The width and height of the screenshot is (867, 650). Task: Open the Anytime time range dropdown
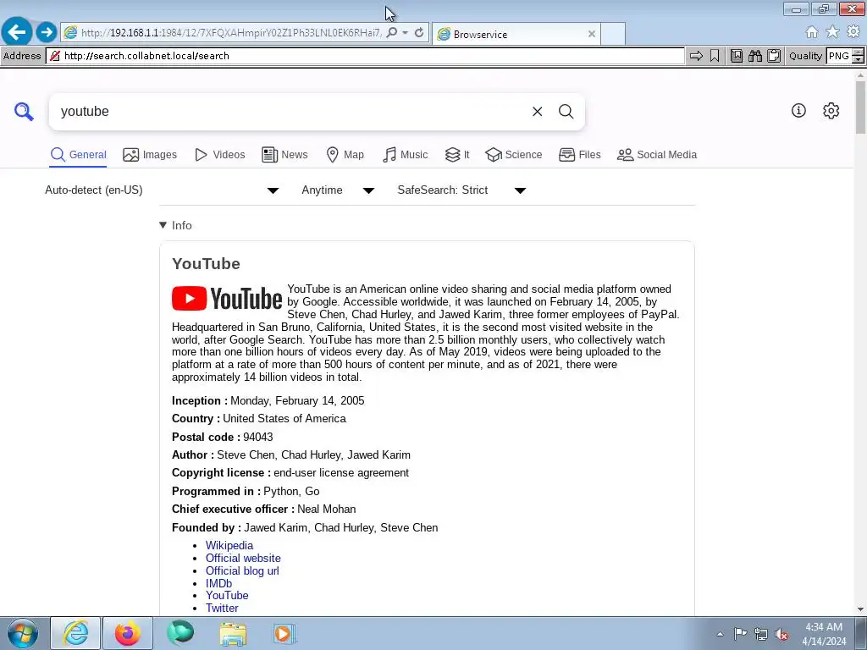click(338, 190)
